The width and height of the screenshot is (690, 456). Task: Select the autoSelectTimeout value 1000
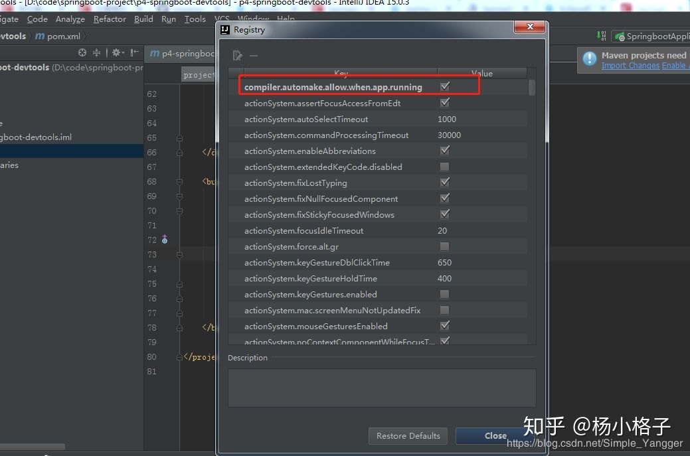447,119
